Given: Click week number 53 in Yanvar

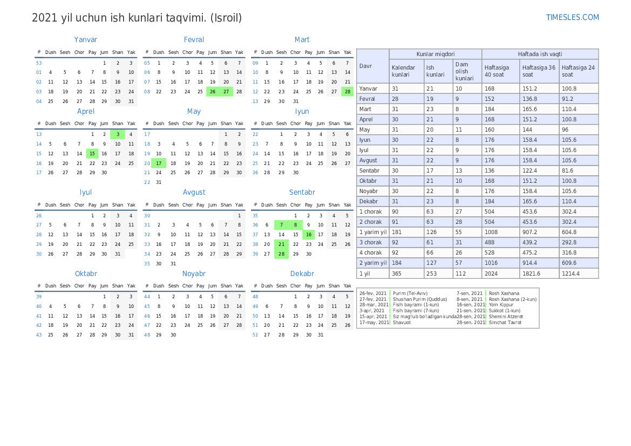Looking at the screenshot, I should tap(39, 63).
